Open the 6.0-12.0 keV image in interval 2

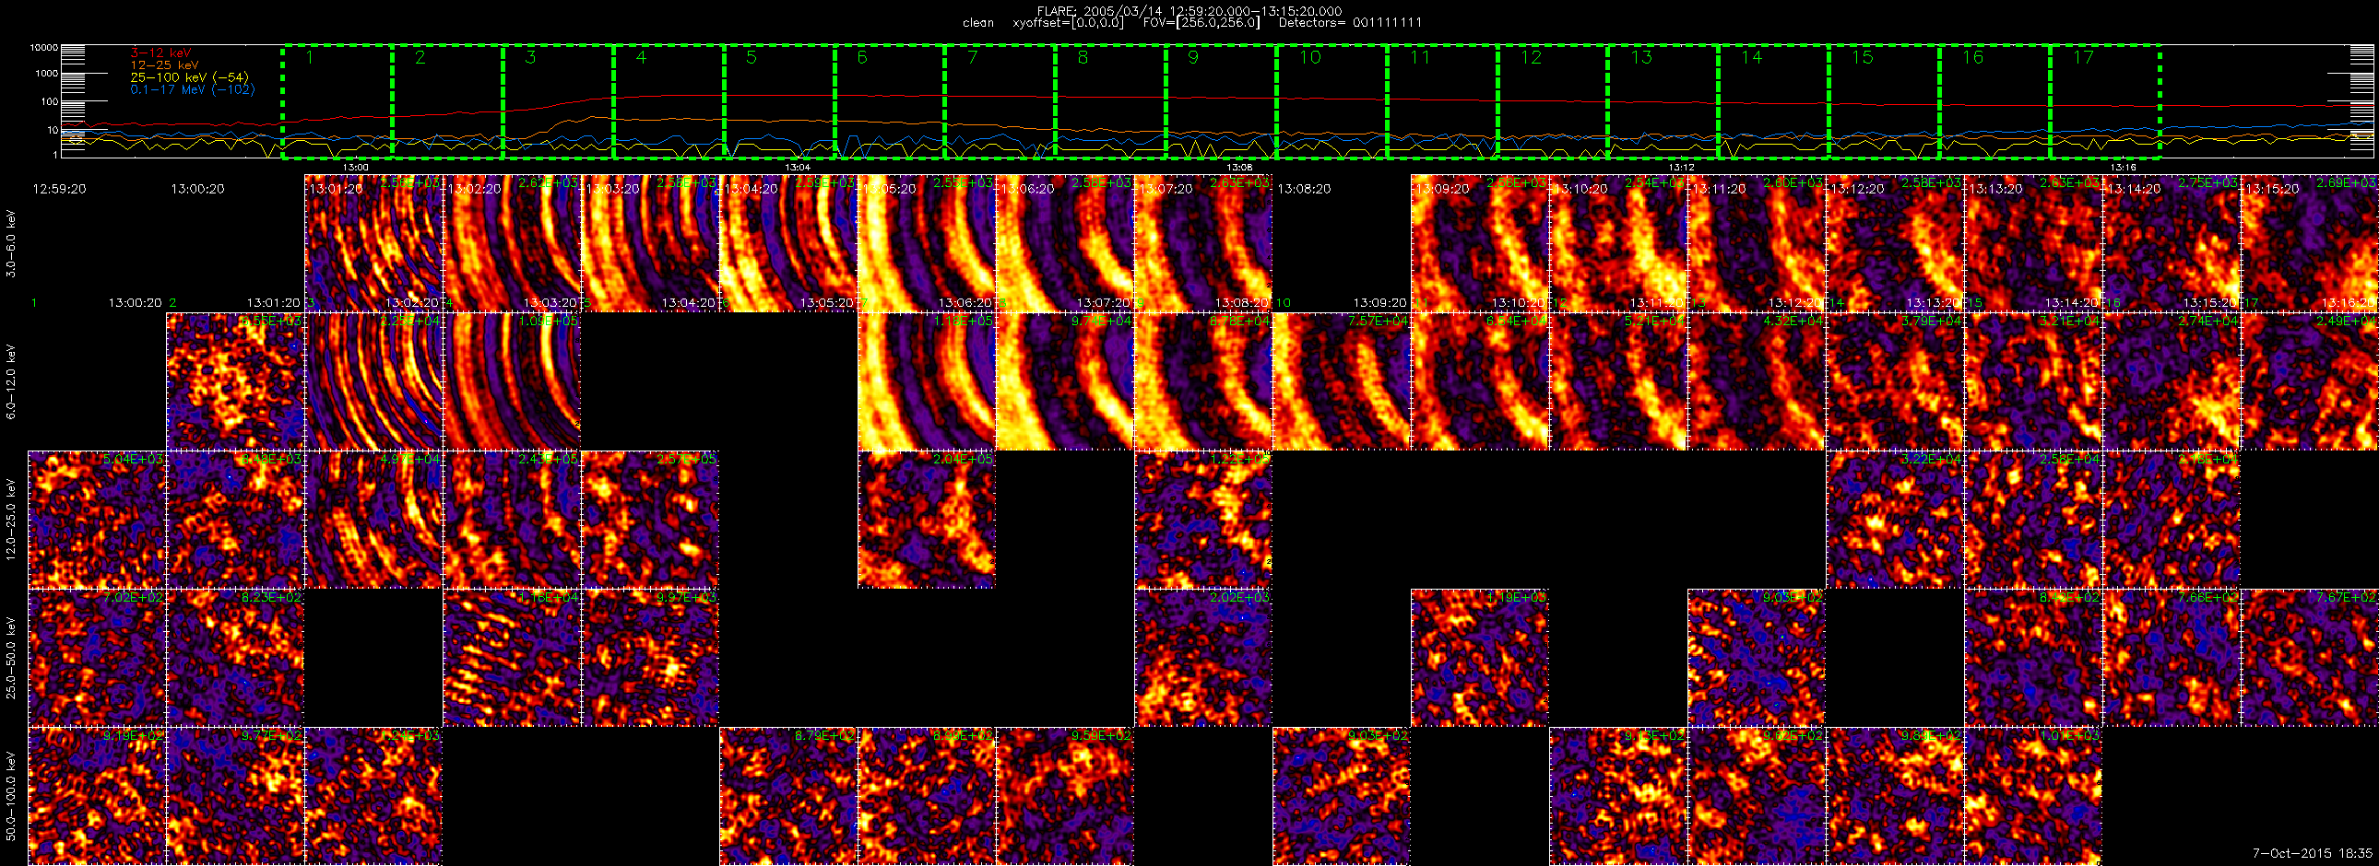click(x=235, y=381)
